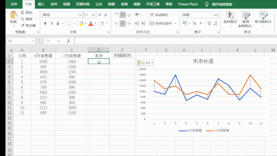Decrease font size with small A
Viewport: 277px width, 156px height.
click(x=106, y=15)
